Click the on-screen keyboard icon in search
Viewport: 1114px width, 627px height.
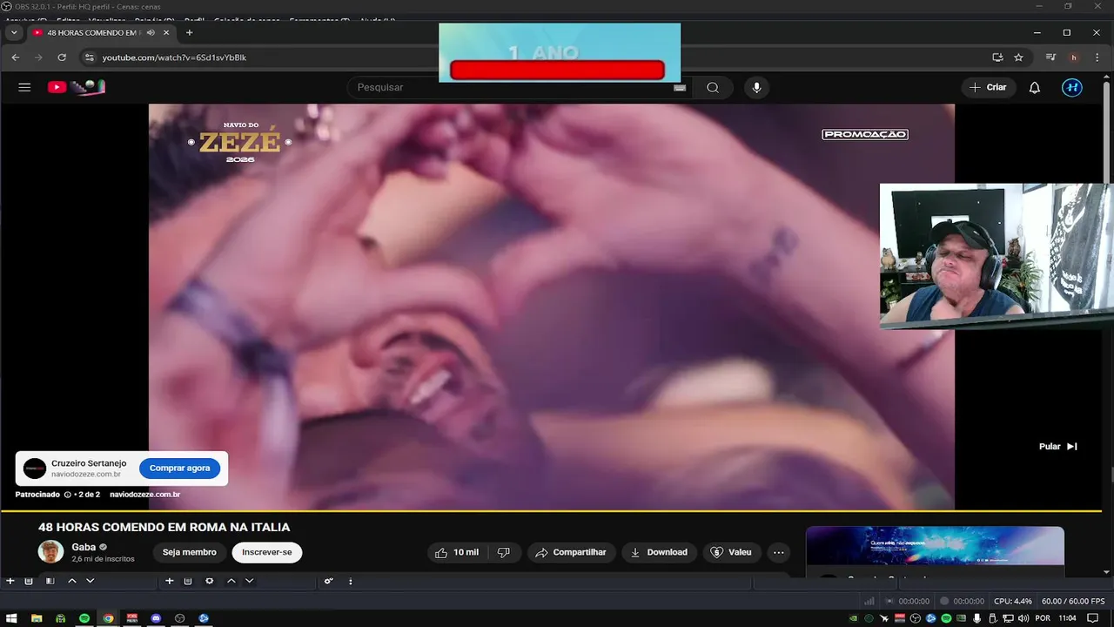coord(680,87)
